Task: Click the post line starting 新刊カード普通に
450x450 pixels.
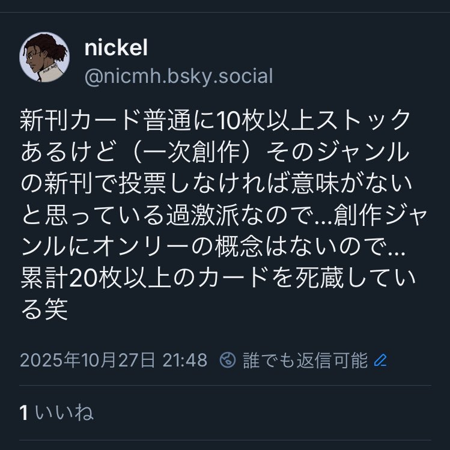Action: point(215,123)
